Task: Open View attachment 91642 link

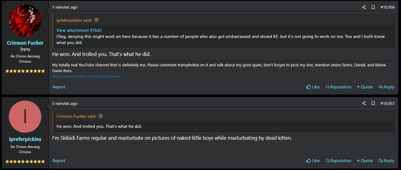Action: (79, 30)
